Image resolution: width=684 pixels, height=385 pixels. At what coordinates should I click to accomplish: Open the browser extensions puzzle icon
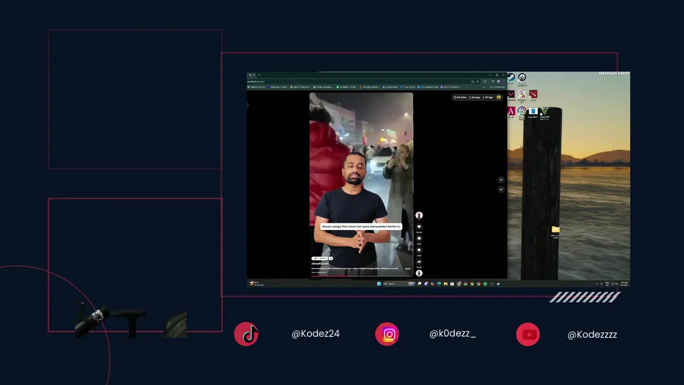click(x=485, y=81)
